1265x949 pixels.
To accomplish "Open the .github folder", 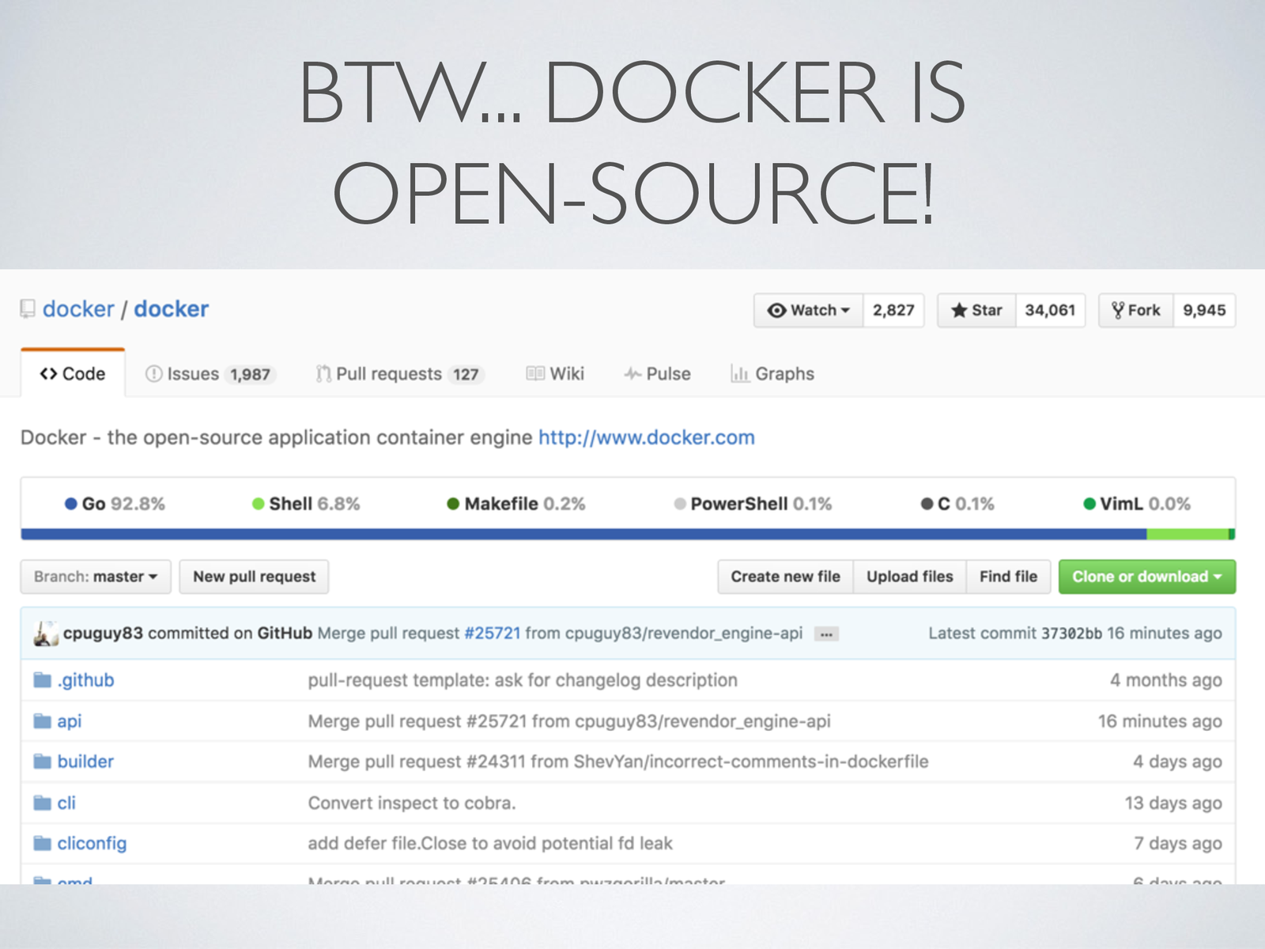I will coord(85,680).
